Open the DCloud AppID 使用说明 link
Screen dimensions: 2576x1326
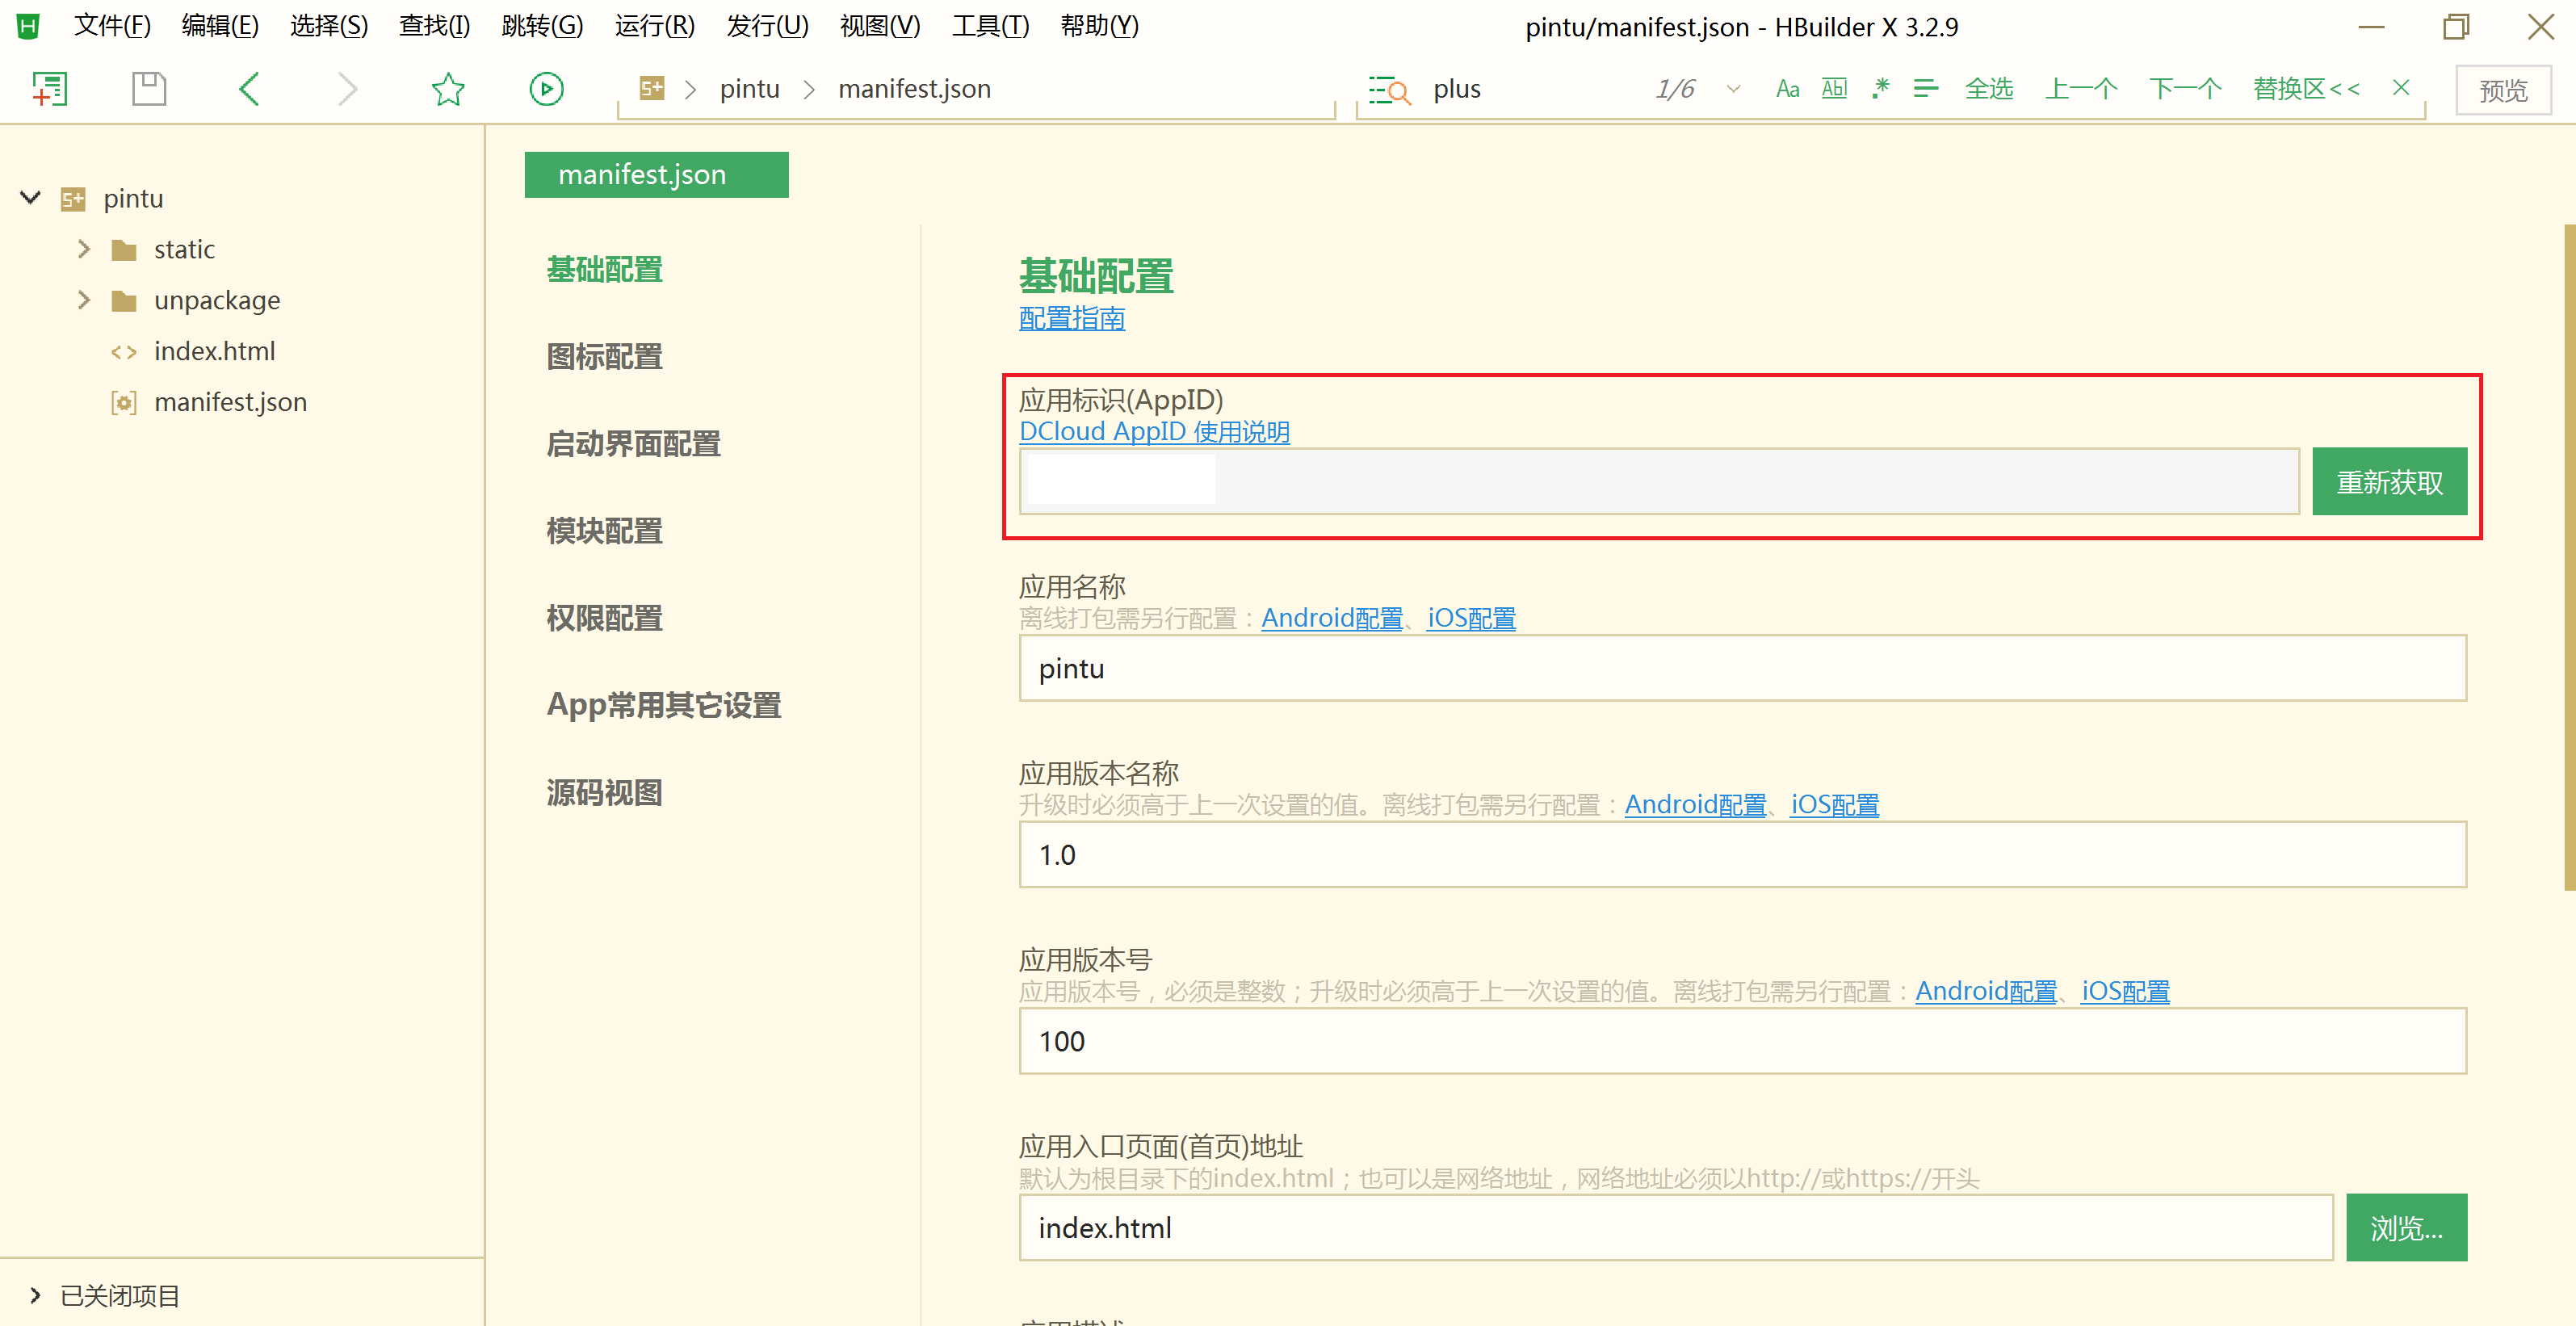(1154, 432)
